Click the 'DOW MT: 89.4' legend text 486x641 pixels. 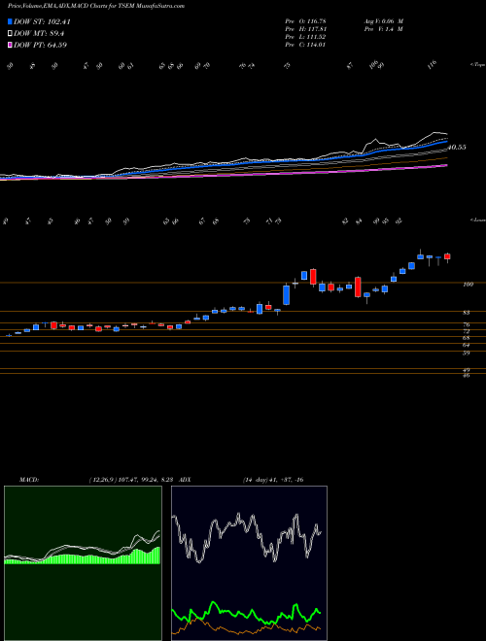coord(39,34)
